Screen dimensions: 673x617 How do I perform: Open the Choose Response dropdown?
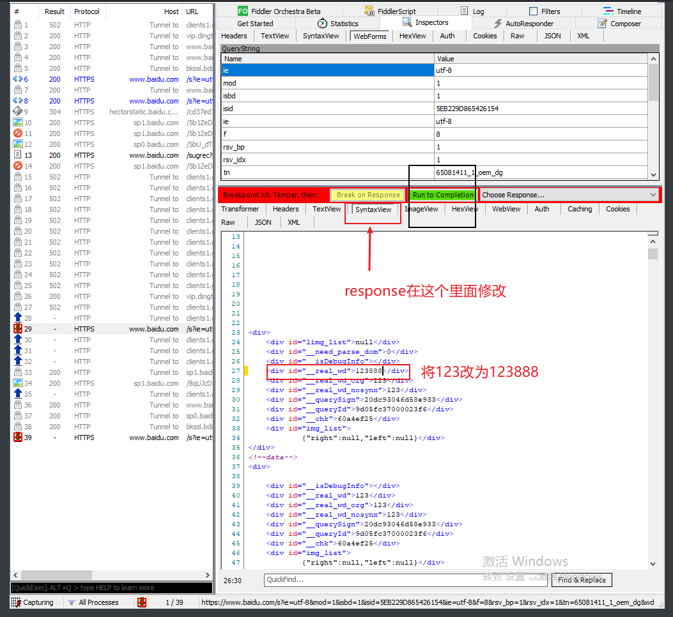coord(569,195)
